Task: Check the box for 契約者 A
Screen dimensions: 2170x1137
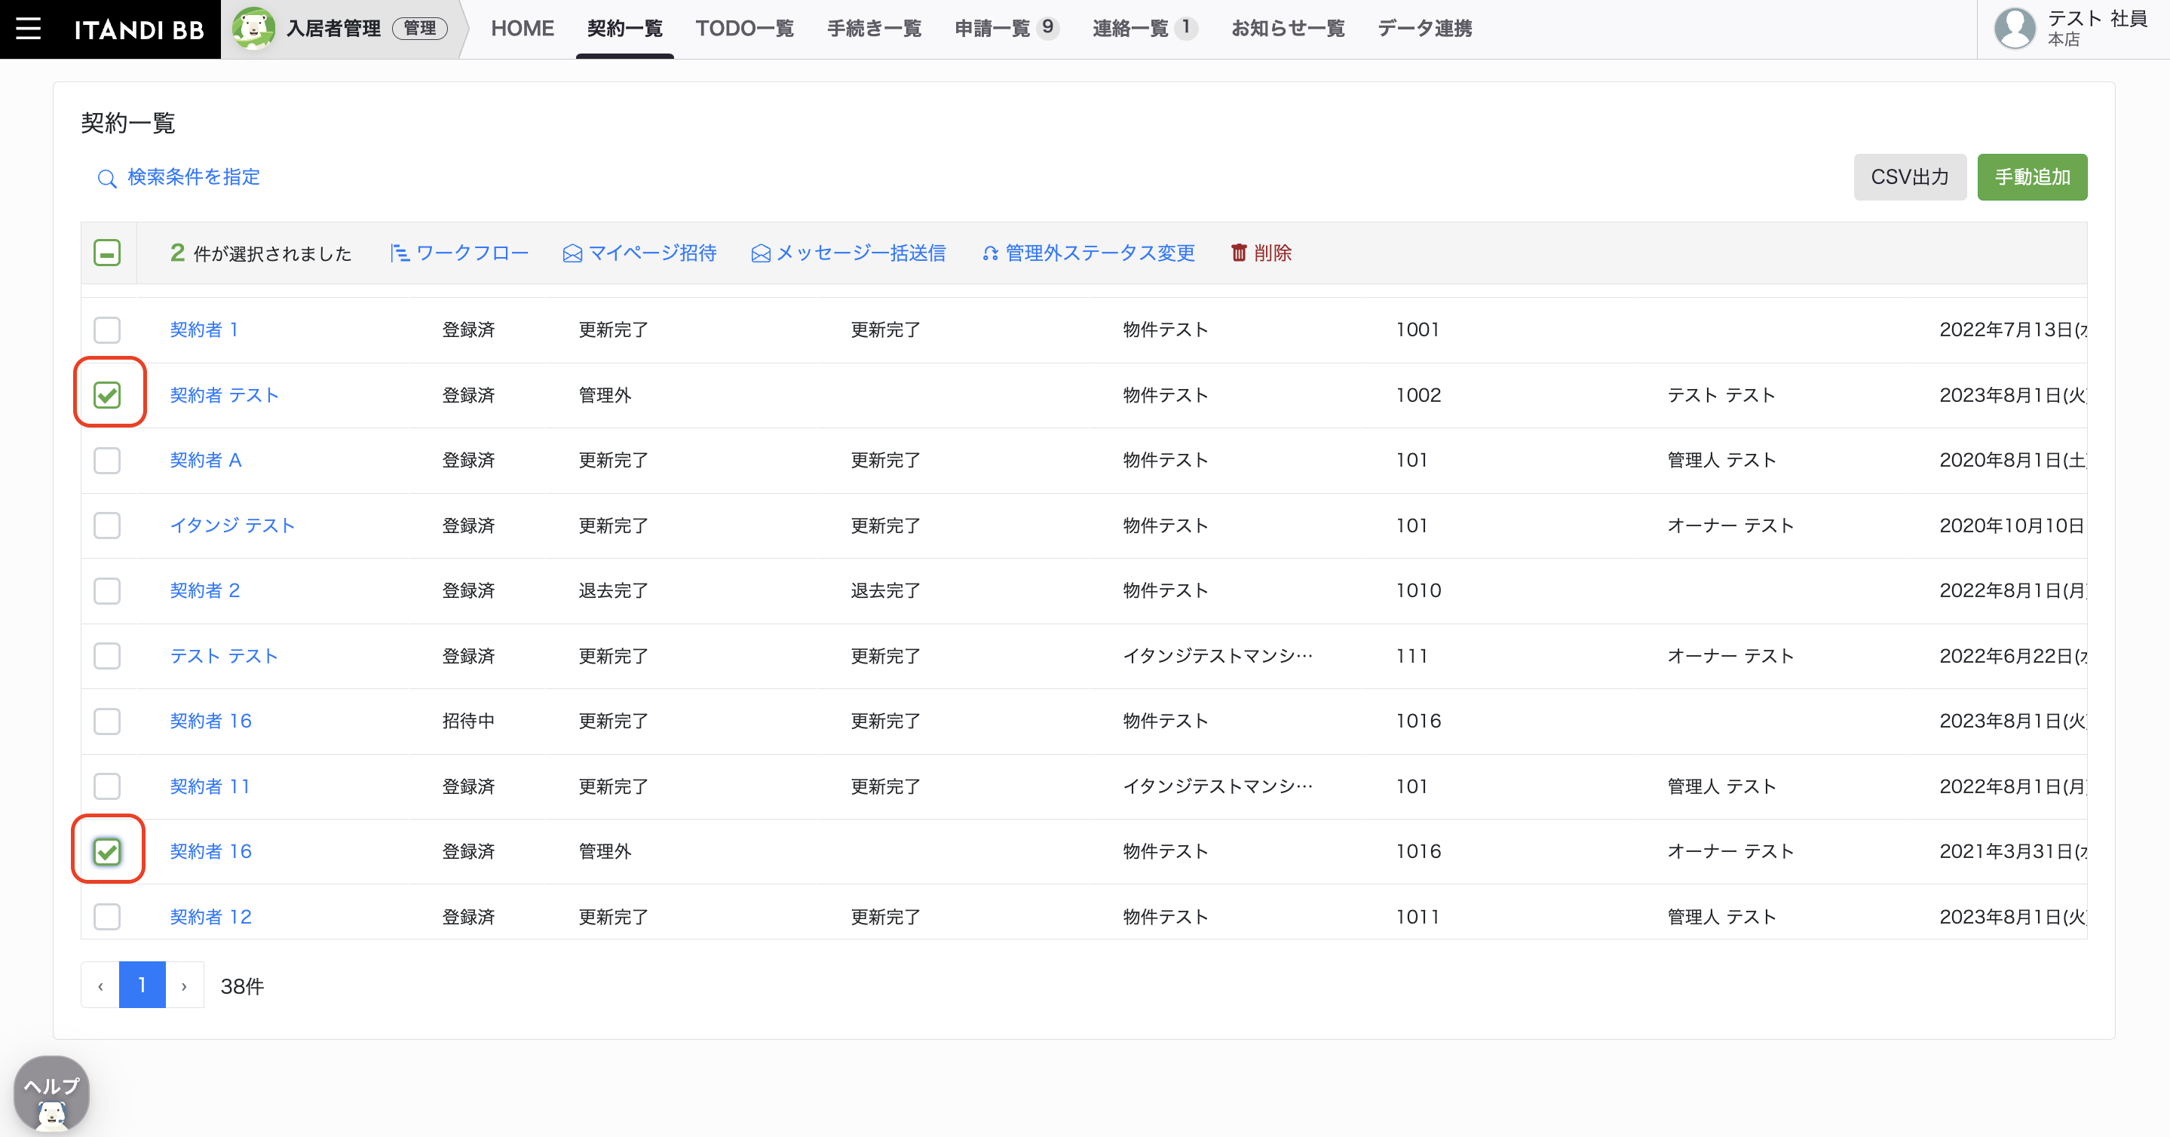Action: [107, 461]
